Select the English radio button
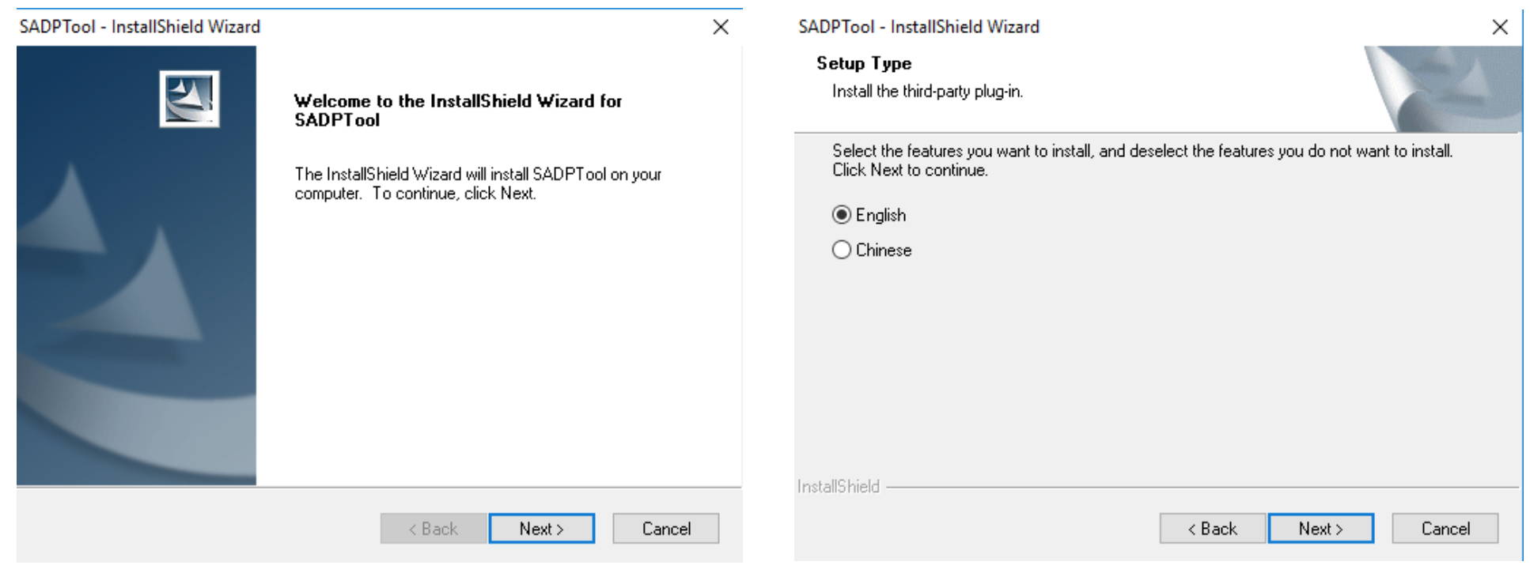1530x569 pixels. pyautogui.click(x=842, y=215)
